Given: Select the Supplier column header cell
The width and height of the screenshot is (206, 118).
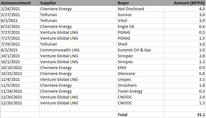Looking at the screenshot, I should (x=78, y=3).
